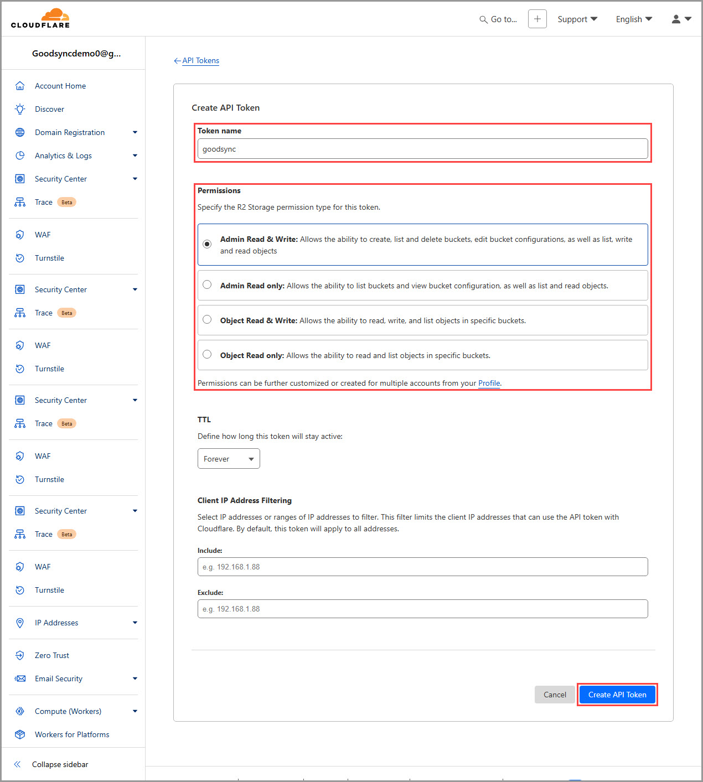Image resolution: width=703 pixels, height=782 pixels.
Task: Click the Go to search magnifier icon
Action: (x=483, y=19)
